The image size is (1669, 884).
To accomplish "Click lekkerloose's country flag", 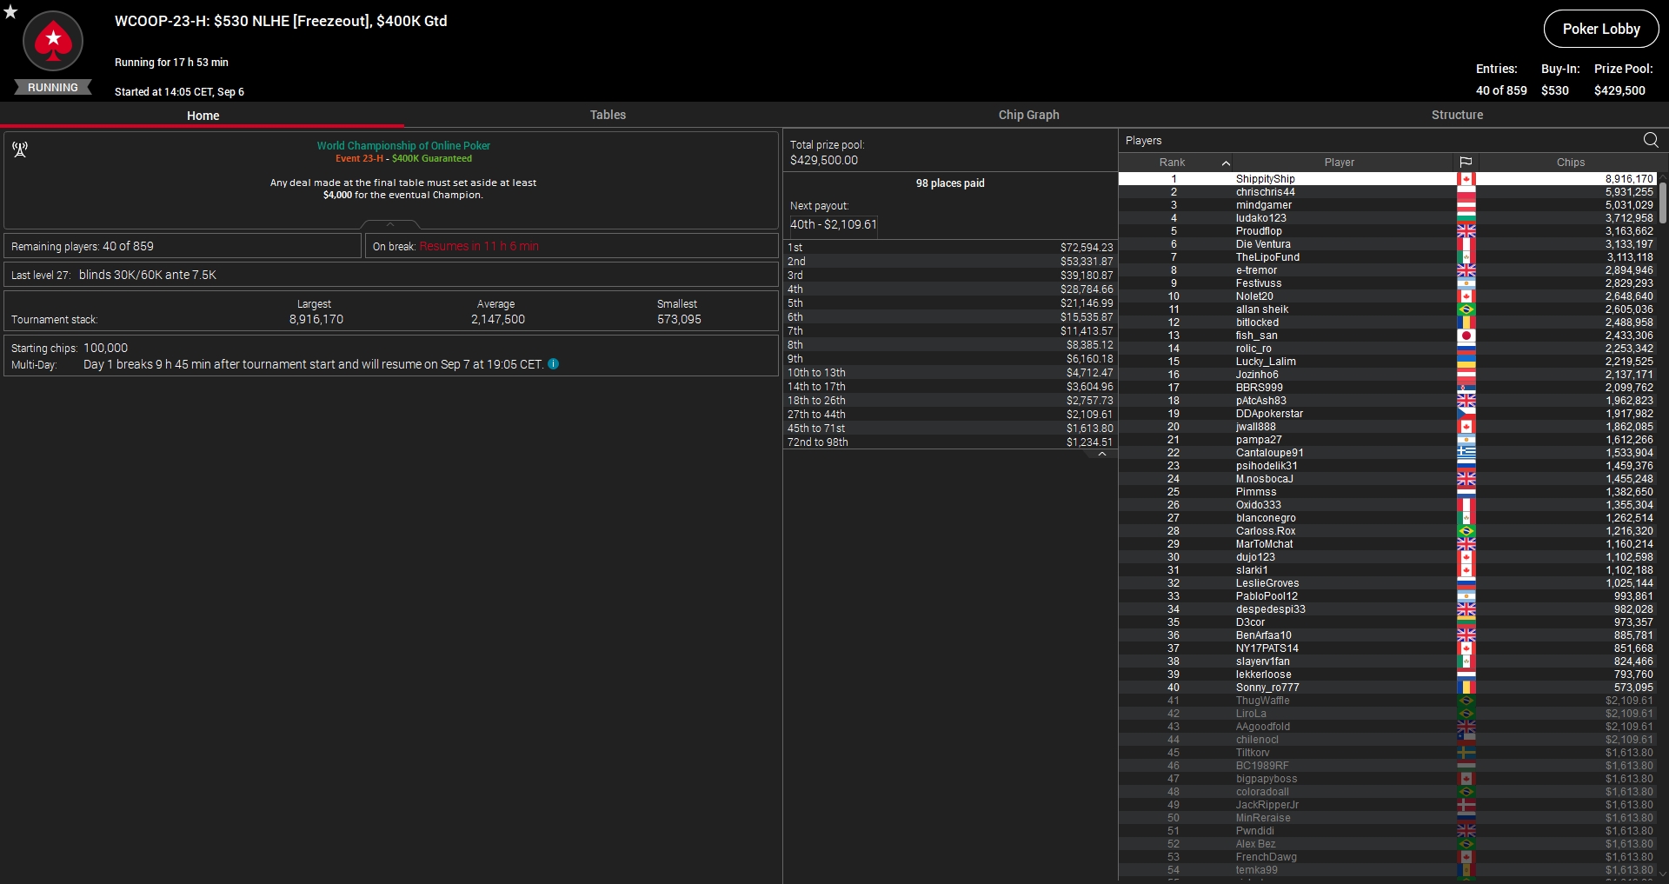I will point(1466,675).
